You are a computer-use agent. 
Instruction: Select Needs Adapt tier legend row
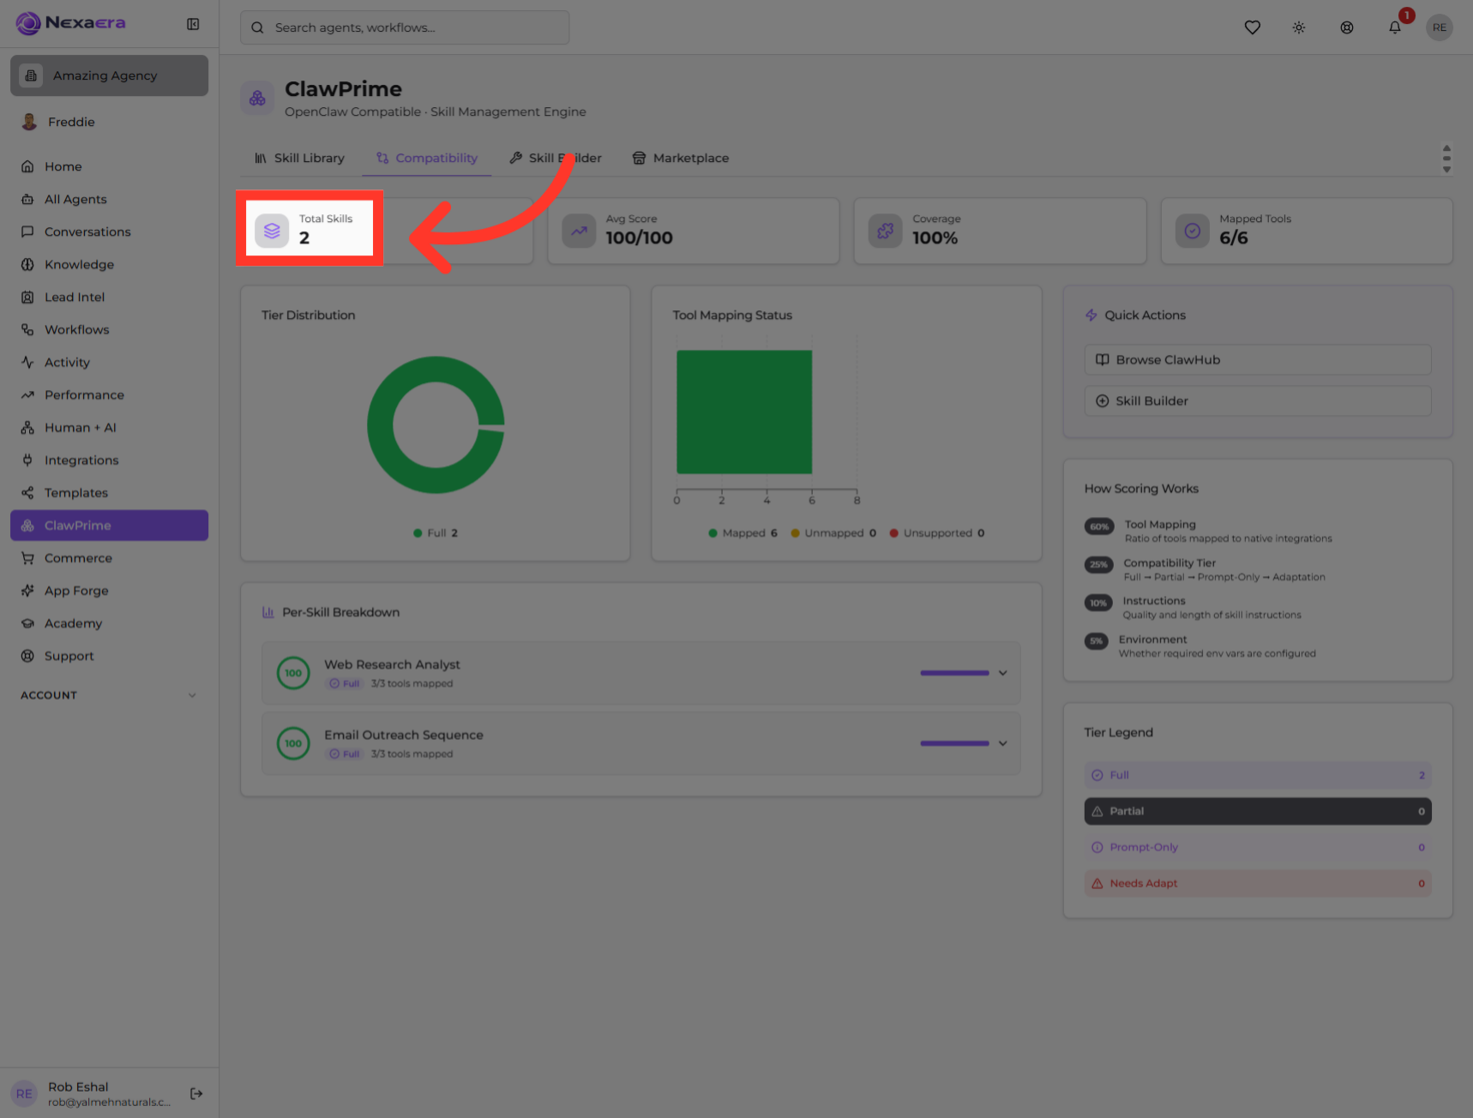(1258, 883)
